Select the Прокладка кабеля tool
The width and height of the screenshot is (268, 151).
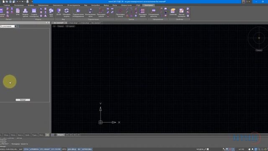tap(101, 13)
